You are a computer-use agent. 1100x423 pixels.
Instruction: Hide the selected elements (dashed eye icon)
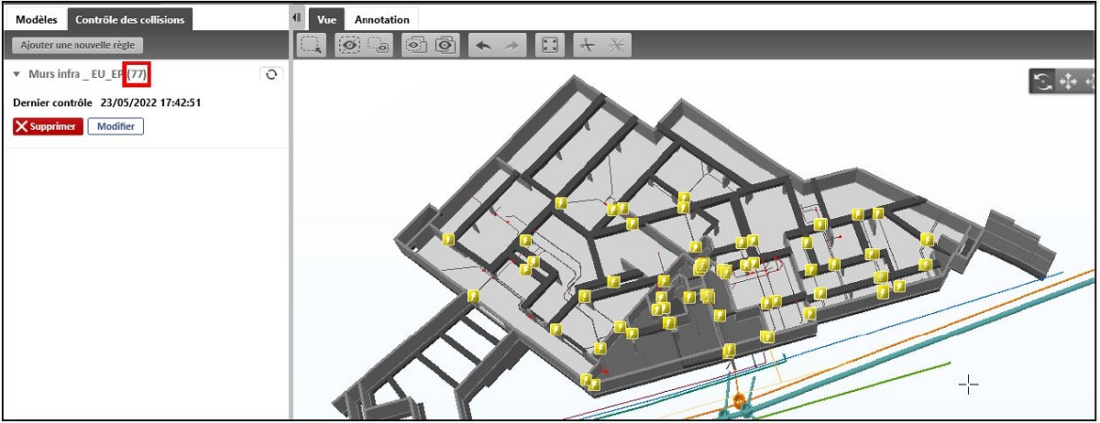349,45
